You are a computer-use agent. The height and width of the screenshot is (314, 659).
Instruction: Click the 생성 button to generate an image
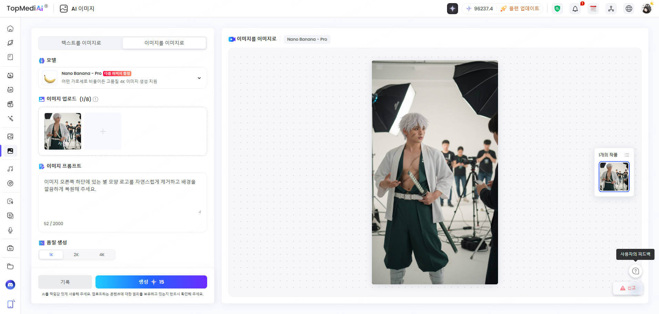click(x=151, y=282)
